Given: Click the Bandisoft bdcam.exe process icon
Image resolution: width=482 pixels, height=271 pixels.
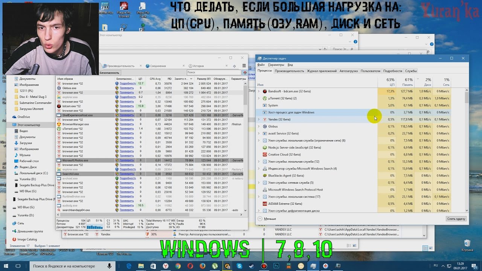Looking at the screenshot, I should (265, 91).
